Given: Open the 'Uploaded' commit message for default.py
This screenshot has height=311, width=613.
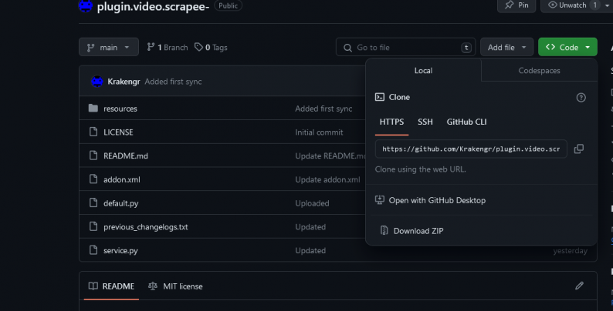Looking at the screenshot, I should (312, 203).
